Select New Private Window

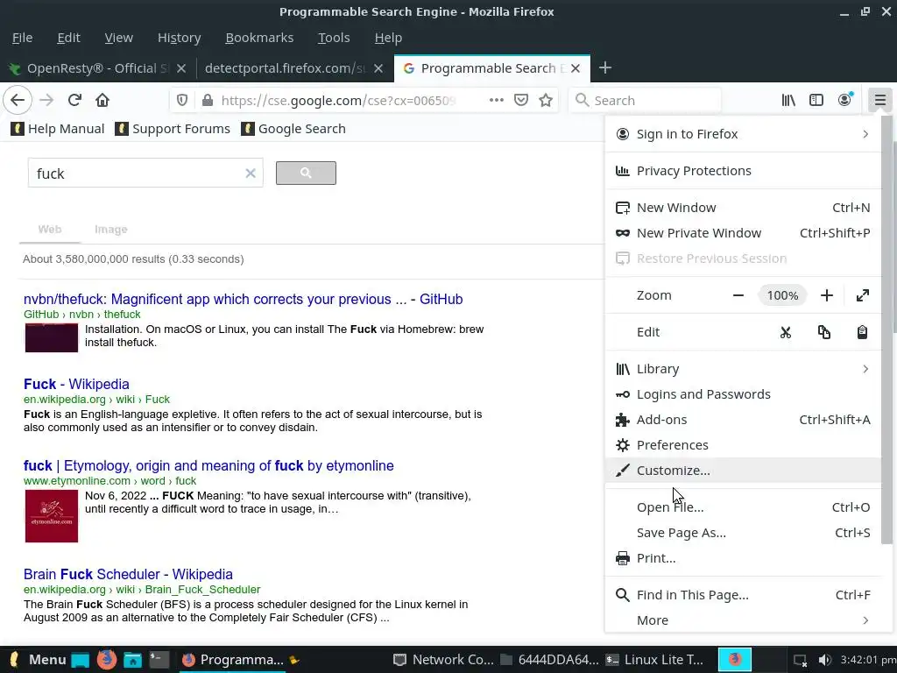(x=743, y=233)
